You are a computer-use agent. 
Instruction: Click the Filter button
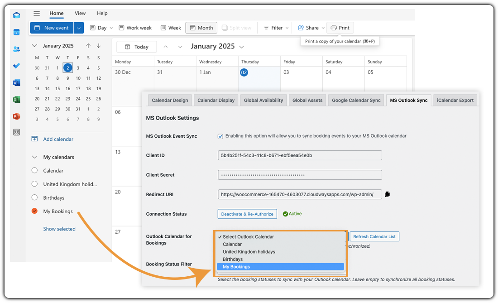[273, 28]
